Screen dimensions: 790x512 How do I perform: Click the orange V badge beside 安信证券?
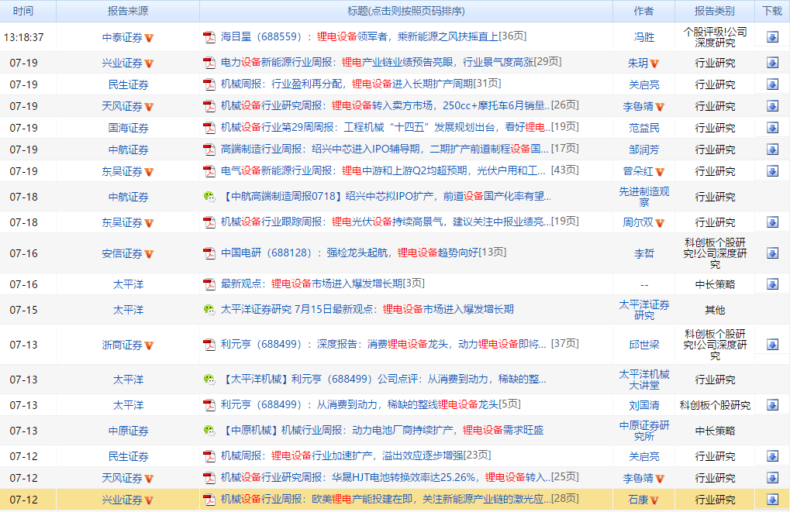[x=149, y=254]
